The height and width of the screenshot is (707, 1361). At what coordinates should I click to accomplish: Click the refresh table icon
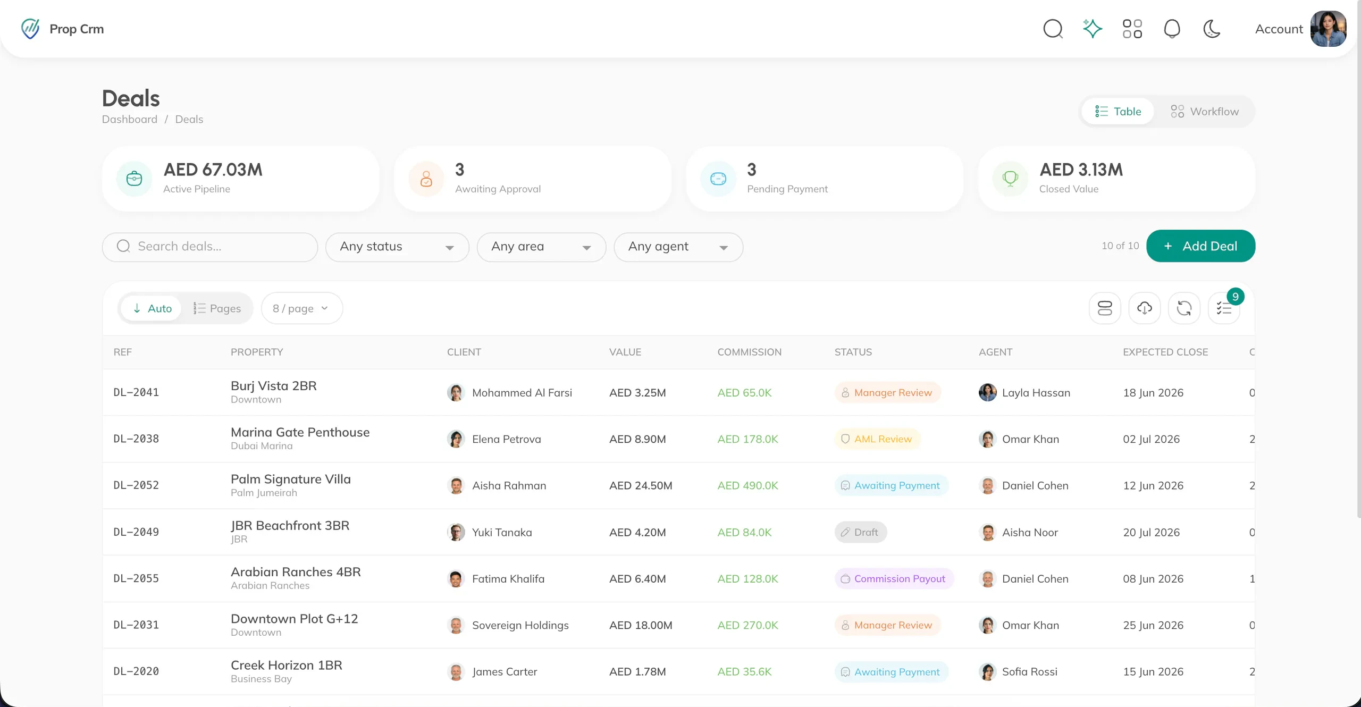tap(1184, 308)
